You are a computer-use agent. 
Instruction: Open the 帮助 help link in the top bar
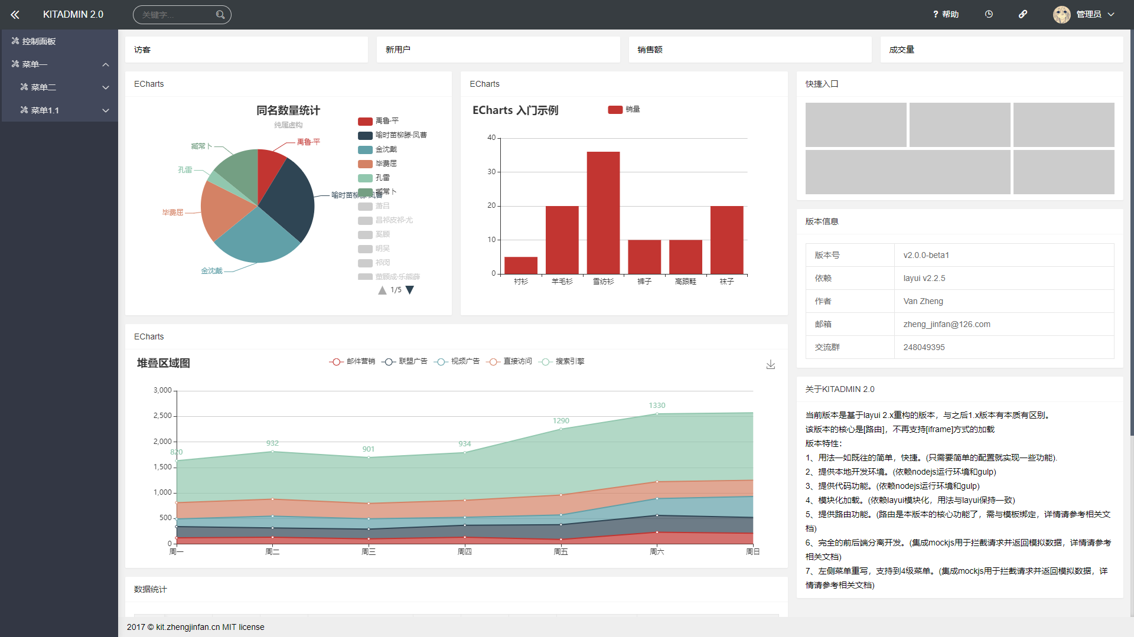(946, 14)
